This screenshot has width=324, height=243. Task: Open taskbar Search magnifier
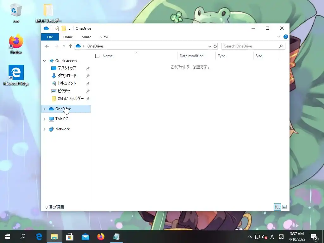[23, 237]
